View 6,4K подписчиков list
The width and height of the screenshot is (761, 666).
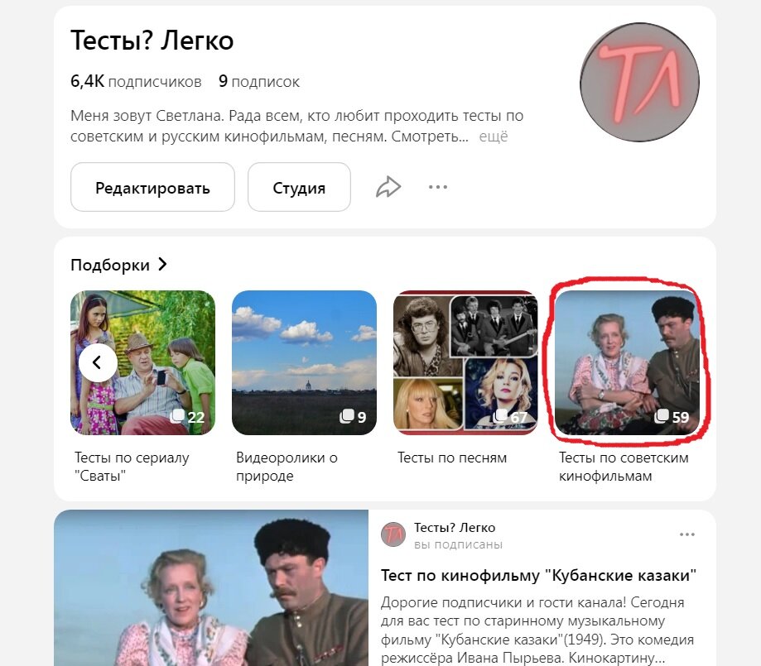[x=136, y=81]
